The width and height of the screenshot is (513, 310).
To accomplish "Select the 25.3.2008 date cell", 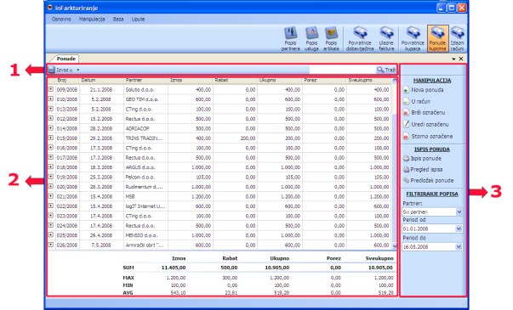I will coord(101,177).
